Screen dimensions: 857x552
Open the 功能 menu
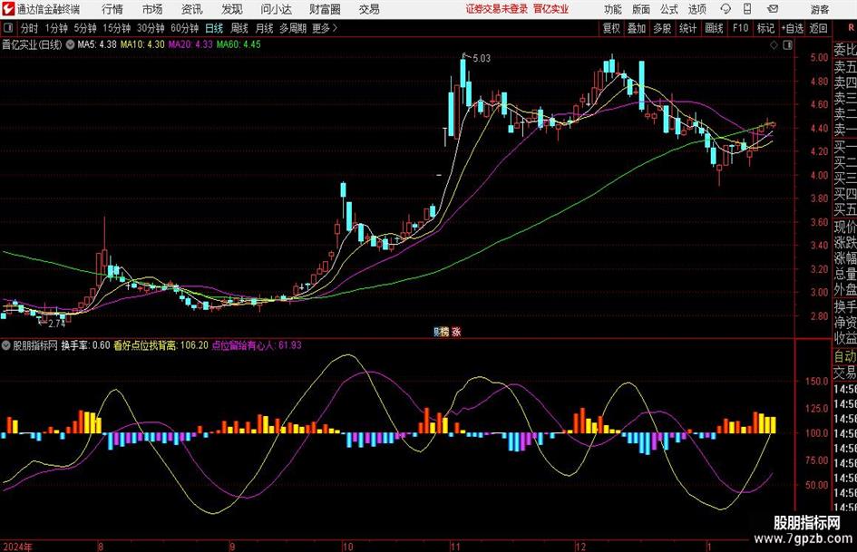pyautogui.click(x=613, y=9)
